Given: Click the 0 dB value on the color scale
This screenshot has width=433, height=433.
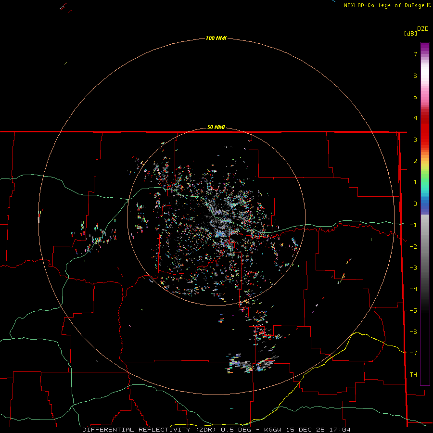Looking at the screenshot, I should (x=415, y=204).
